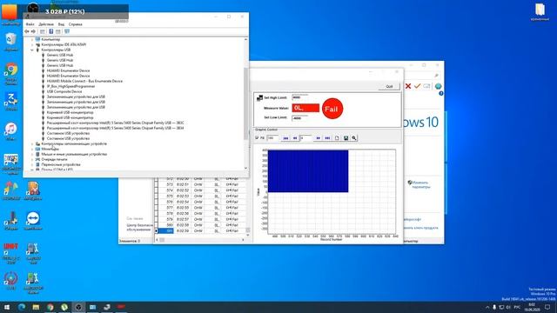Open the Вид menu
The height and width of the screenshot is (313, 557).
coord(61,24)
